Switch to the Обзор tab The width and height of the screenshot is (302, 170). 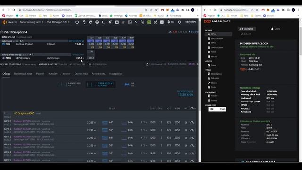click(6, 74)
